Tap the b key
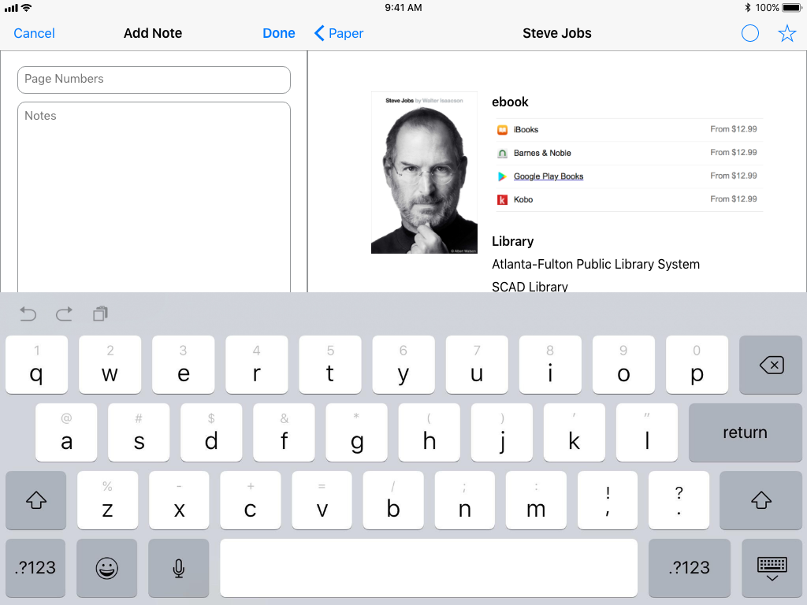This screenshot has width=807, height=605. [393, 500]
